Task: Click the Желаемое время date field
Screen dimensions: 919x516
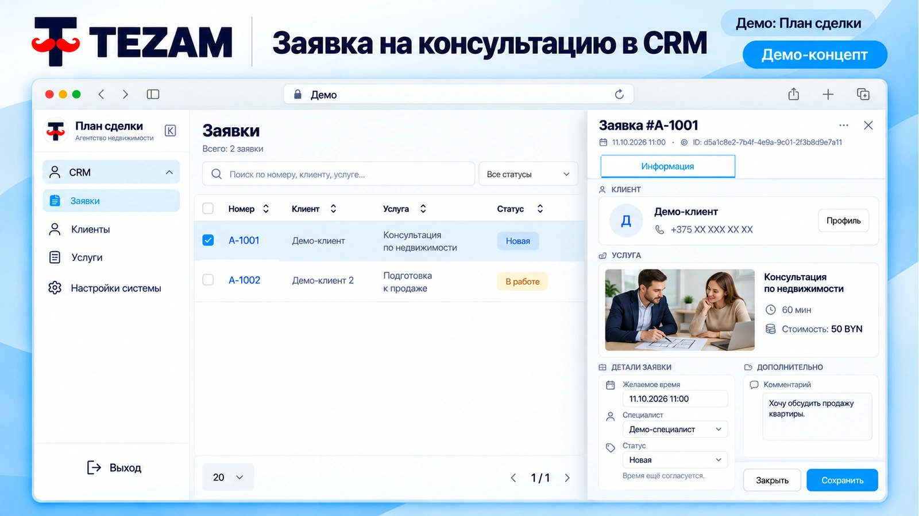Action: pos(675,399)
